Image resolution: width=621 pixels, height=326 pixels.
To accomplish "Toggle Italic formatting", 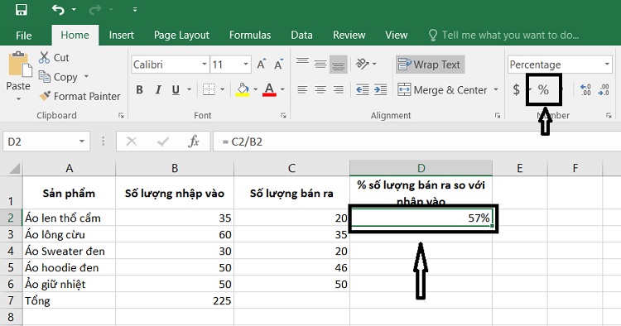I will (x=158, y=90).
